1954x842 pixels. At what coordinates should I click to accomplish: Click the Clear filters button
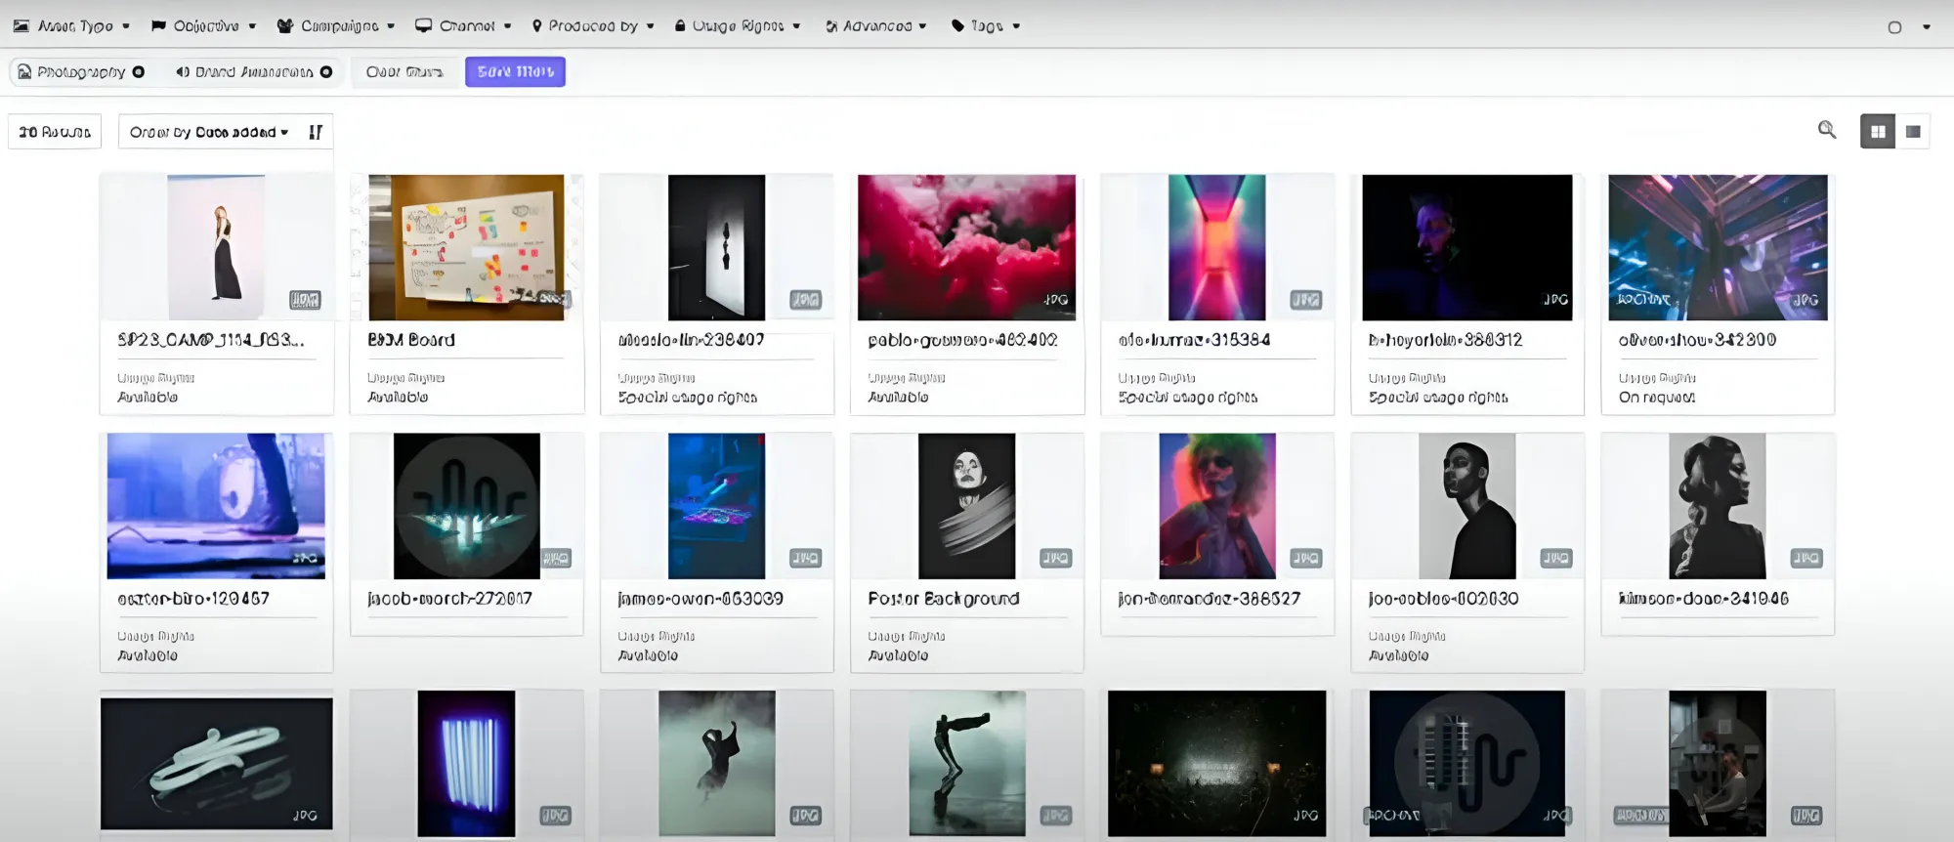[404, 72]
